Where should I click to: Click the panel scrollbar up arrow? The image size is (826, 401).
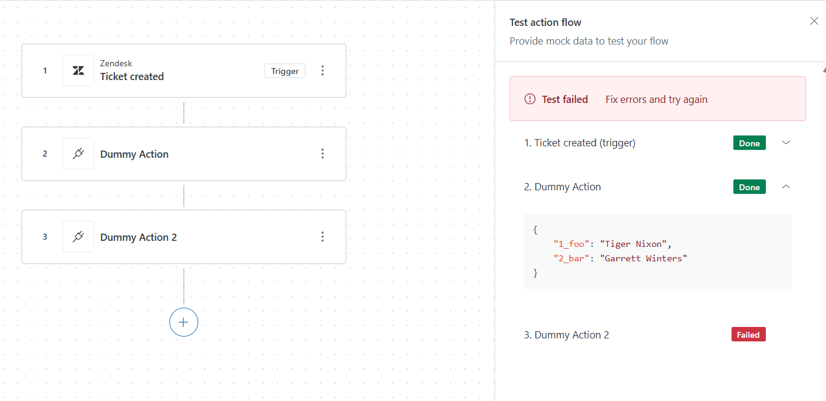(823, 70)
